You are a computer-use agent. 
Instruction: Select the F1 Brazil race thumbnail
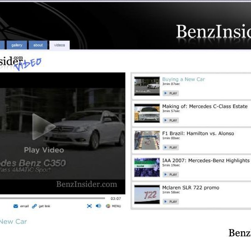tap(147, 140)
